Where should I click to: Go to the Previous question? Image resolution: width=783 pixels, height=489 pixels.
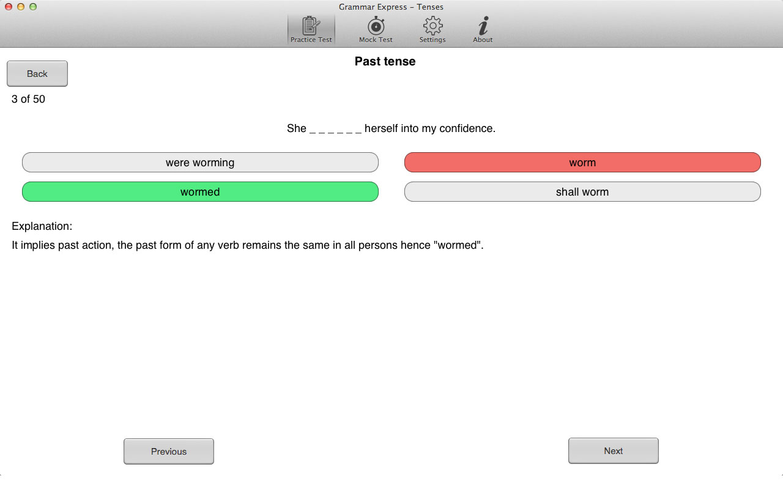point(169,452)
